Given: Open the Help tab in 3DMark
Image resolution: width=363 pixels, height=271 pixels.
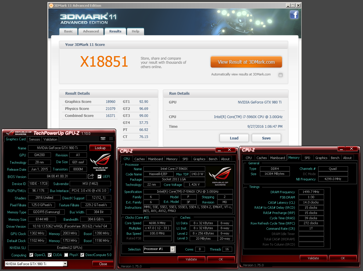Looking at the screenshot, I should pos(136,31).
